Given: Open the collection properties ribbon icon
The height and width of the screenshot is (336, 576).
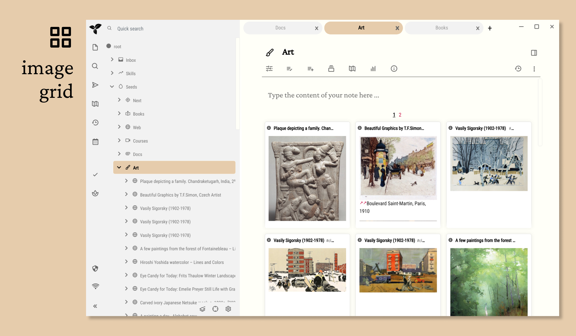Looking at the screenshot, I should (x=331, y=69).
